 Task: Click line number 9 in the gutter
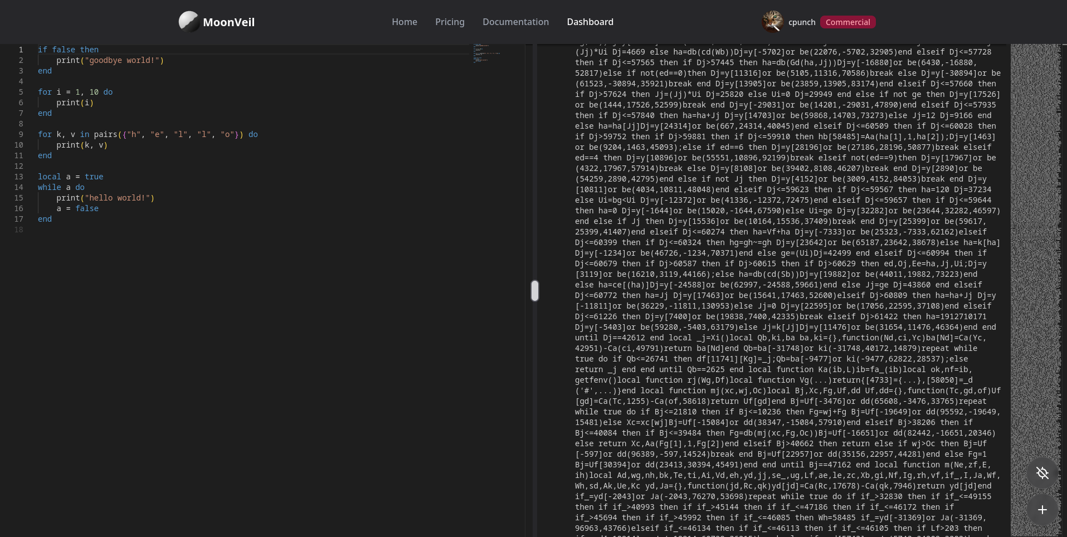21,134
